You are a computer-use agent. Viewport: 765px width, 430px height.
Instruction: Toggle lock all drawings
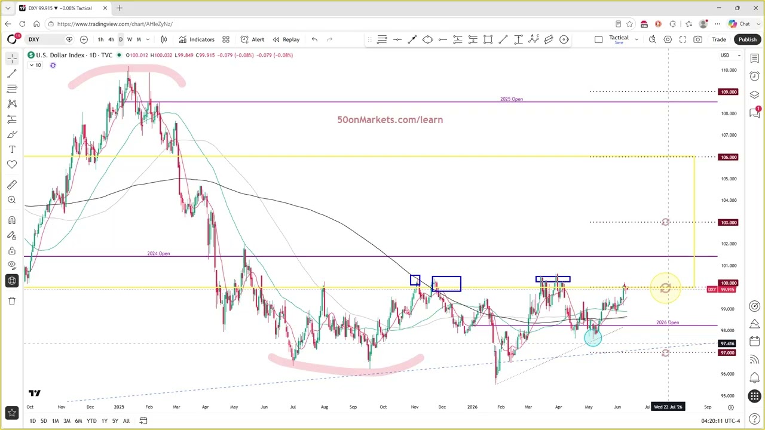(x=12, y=251)
